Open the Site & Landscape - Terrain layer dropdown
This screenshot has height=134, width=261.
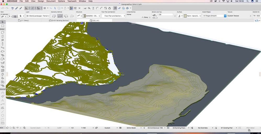[38, 16]
